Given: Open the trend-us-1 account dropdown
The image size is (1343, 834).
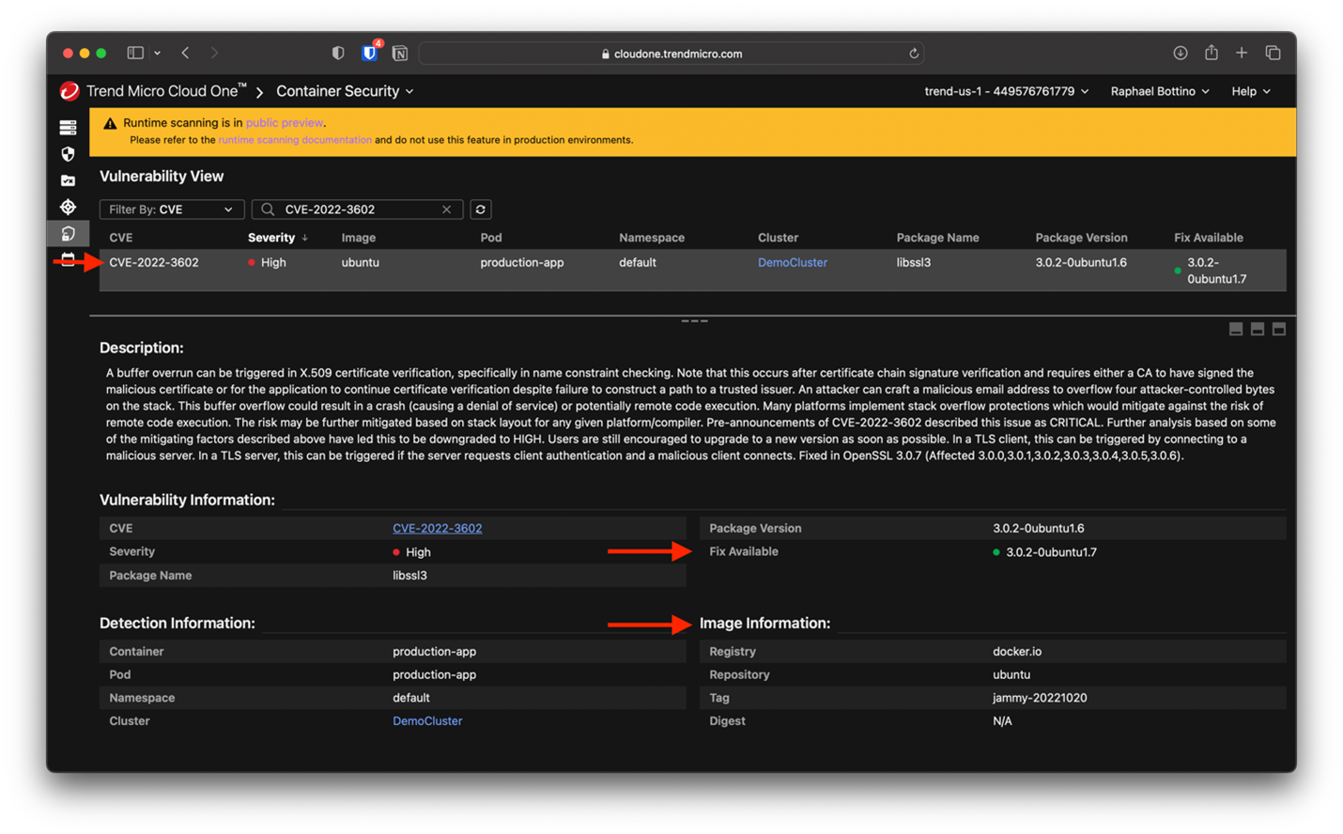Looking at the screenshot, I should 1006,91.
